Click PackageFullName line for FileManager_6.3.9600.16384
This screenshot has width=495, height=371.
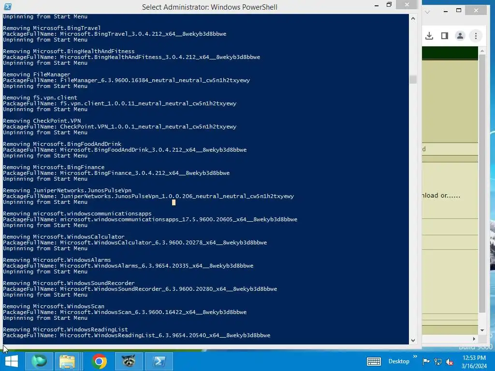click(127, 80)
